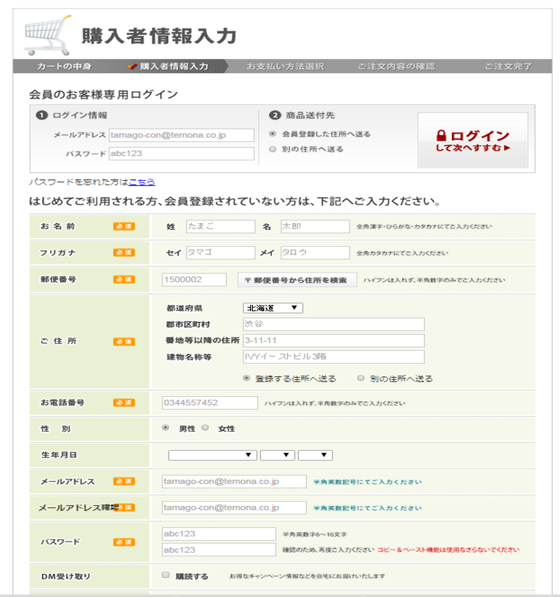Open the birth month dropdown
This screenshot has height=597, width=560.
pyautogui.click(x=277, y=455)
